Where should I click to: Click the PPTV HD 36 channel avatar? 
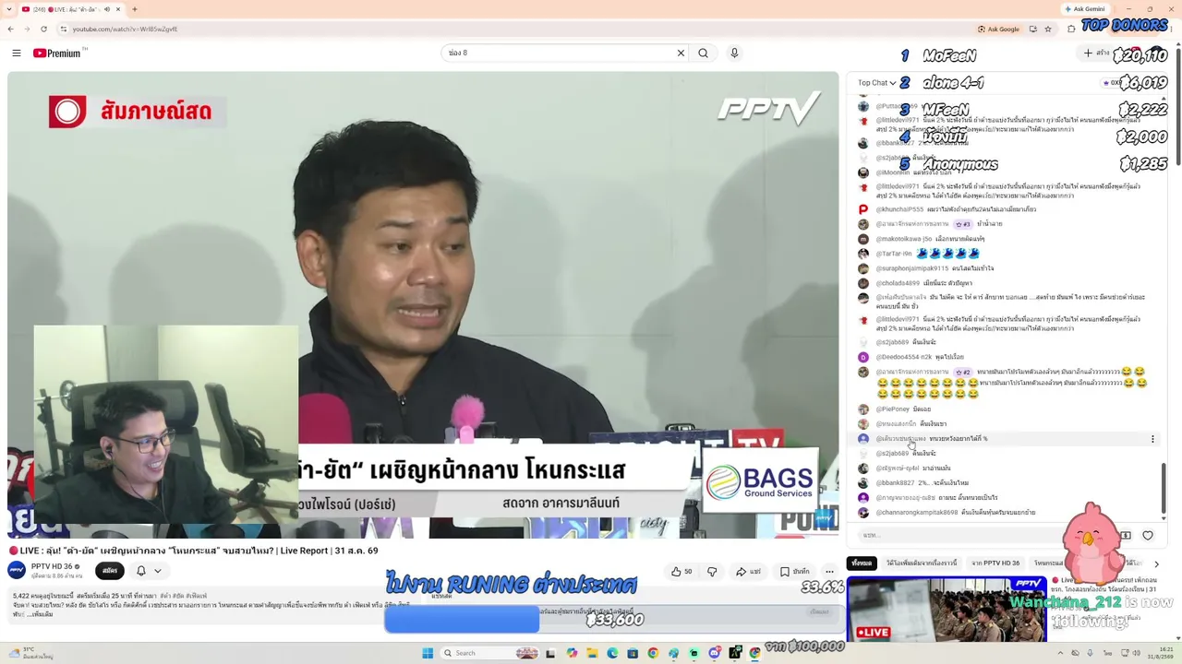point(17,570)
